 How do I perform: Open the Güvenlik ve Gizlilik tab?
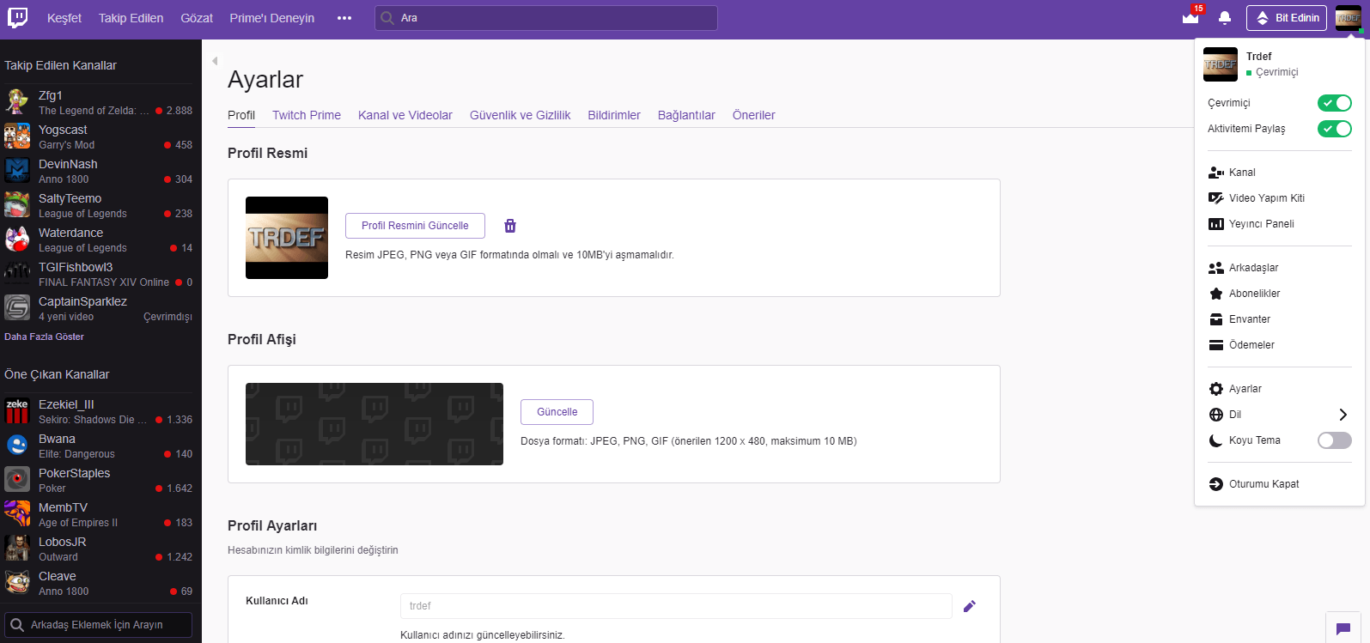(x=520, y=115)
